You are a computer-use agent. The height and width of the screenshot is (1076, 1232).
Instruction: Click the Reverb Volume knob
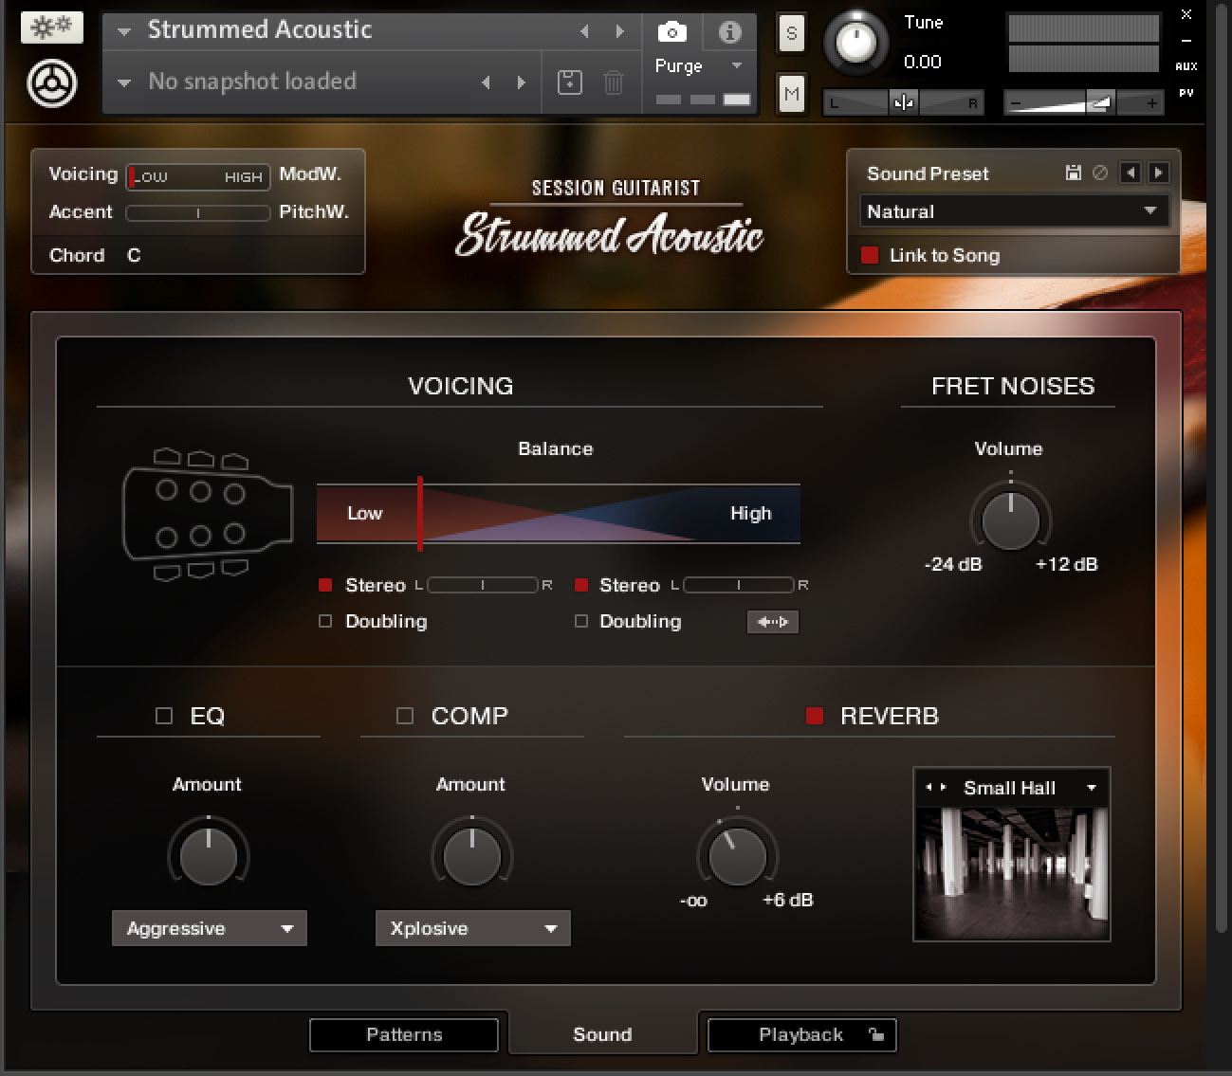737,855
